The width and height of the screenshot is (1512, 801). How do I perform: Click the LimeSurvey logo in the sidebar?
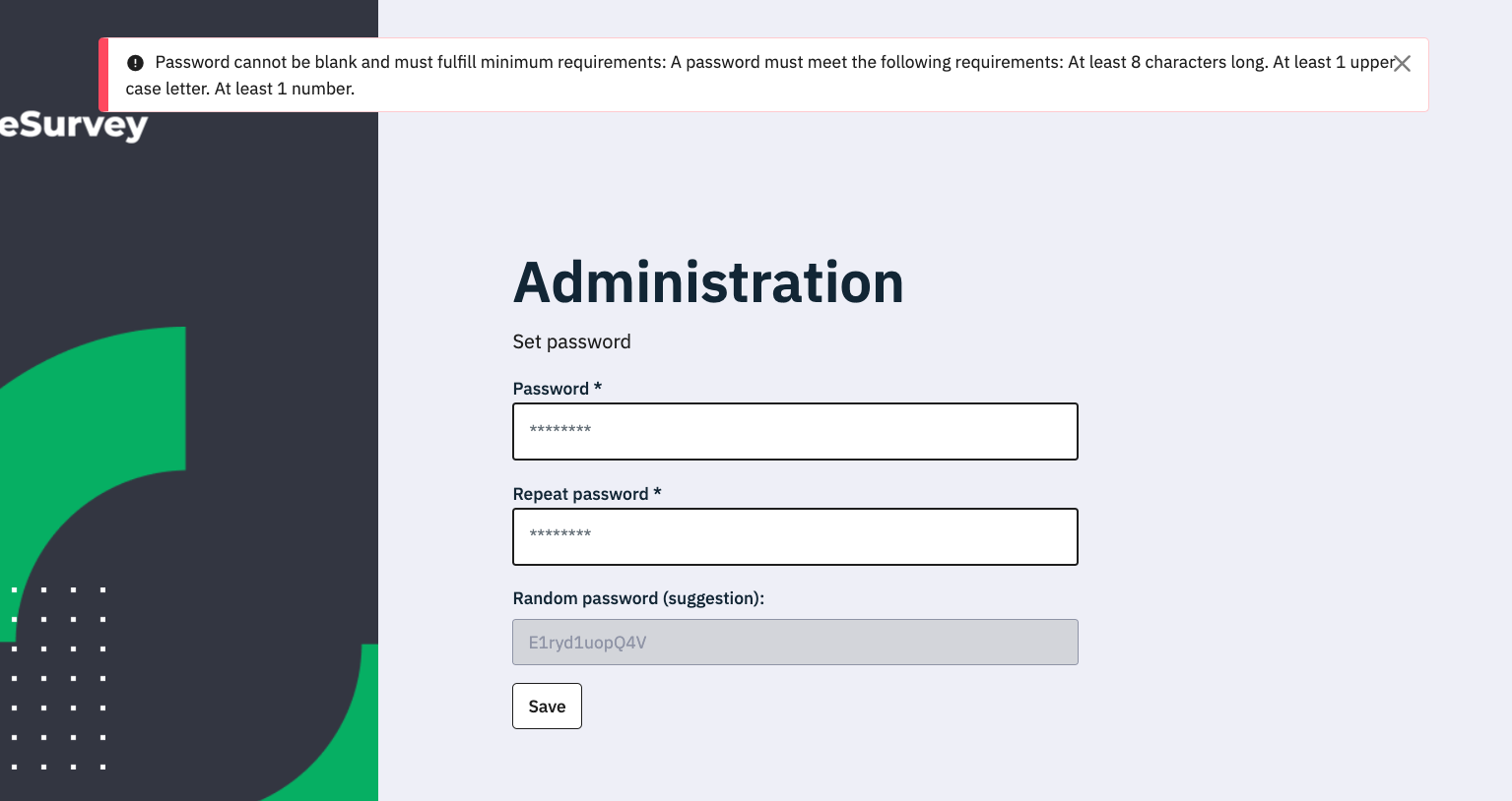[74, 126]
